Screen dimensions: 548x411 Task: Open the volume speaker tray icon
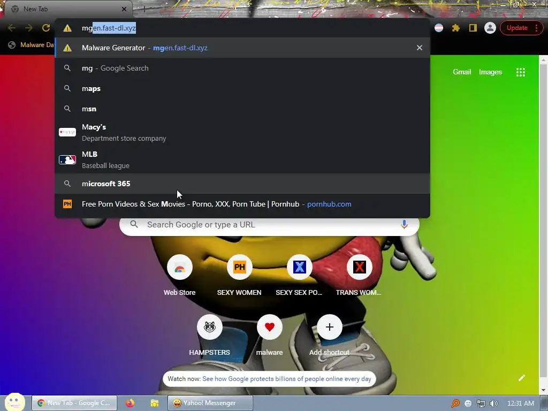pos(493,404)
